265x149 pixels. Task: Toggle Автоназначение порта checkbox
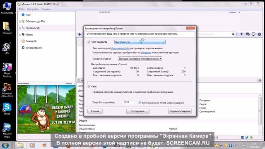140,103
